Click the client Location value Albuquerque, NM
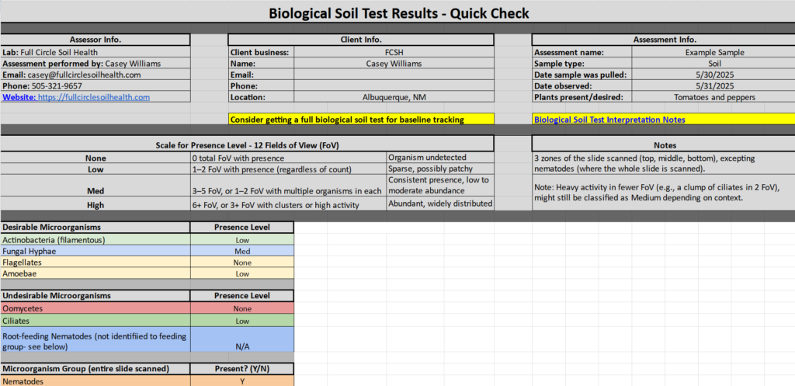The width and height of the screenshot is (795, 386). (x=393, y=97)
